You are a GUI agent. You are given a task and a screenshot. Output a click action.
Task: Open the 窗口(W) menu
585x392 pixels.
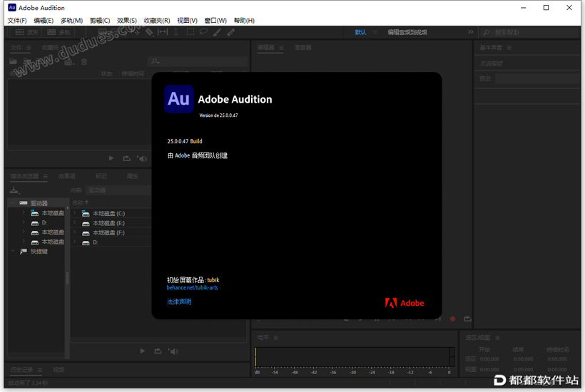(215, 21)
